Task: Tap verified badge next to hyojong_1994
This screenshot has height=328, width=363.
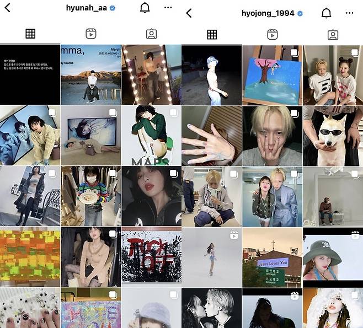Action: click(x=300, y=13)
